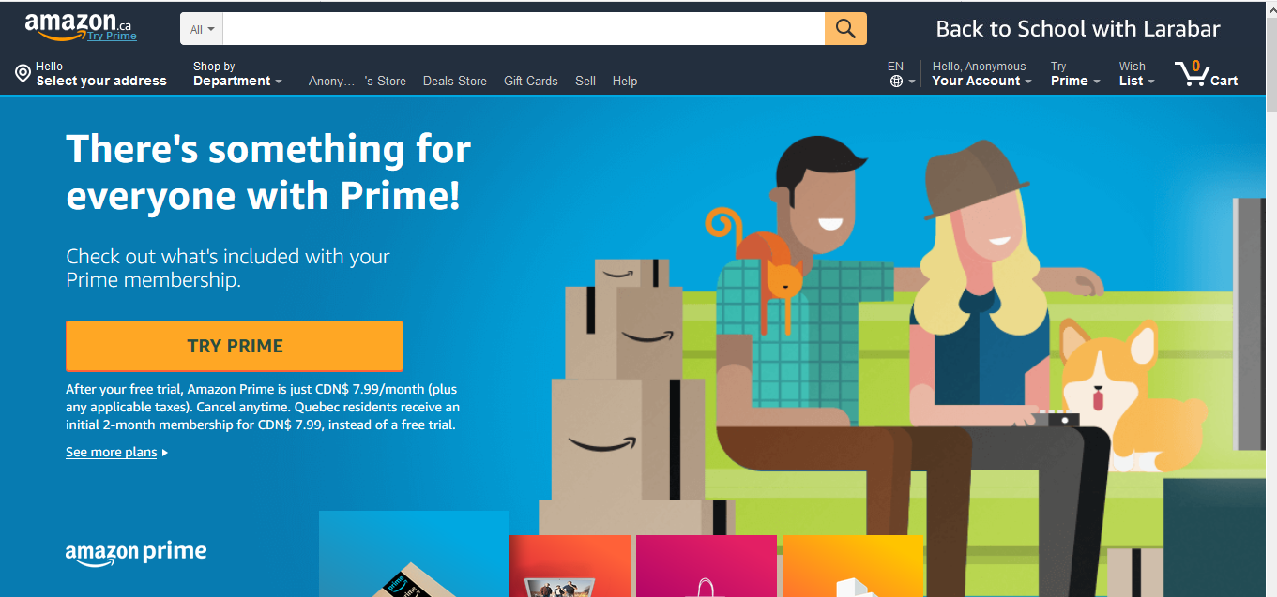Screen dimensions: 1277x597
Task: Click the orange TRY PRIME button
Action: pyautogui.click(x=235, y=346)
